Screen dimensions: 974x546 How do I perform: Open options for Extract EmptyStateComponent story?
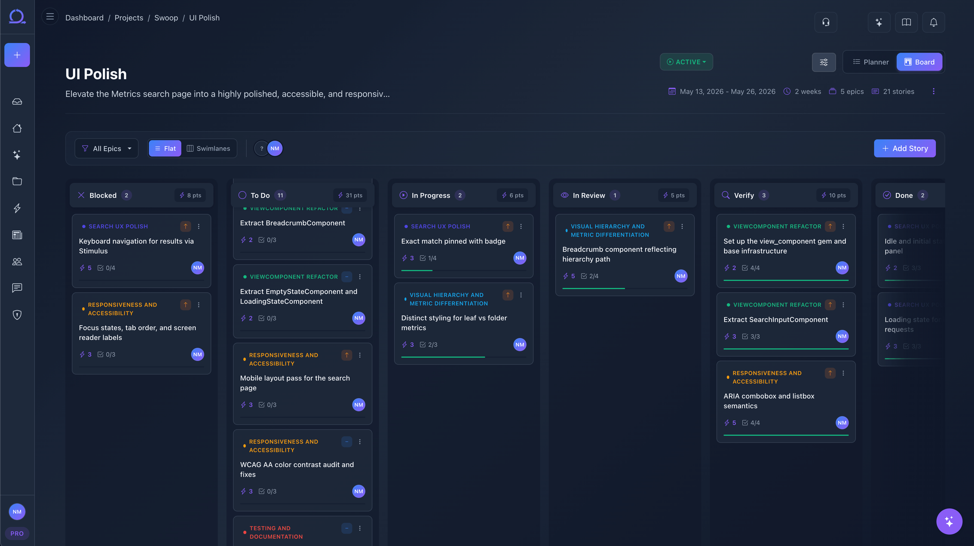360,277
